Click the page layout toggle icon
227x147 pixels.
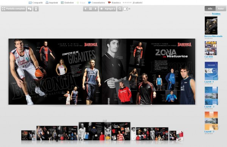click(30, 9)
